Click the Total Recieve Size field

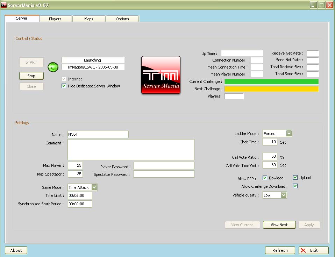313,67
